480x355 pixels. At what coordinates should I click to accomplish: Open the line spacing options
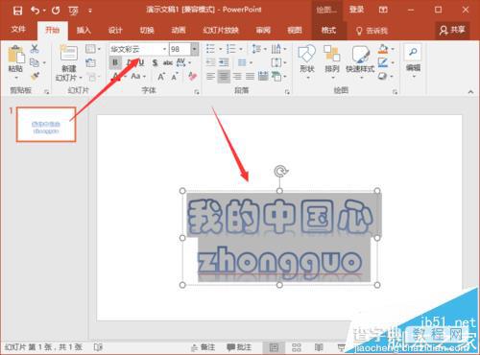(258, 49)
